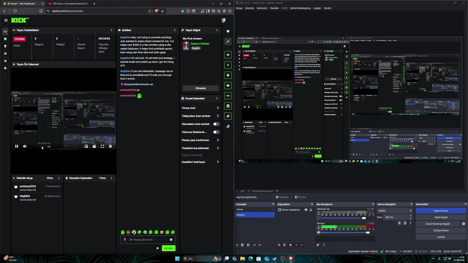The height and width of the screenshot is (263, 468).
Task: Click Filtre in Etkinlik Akışı panel
Action: [50, 178]
